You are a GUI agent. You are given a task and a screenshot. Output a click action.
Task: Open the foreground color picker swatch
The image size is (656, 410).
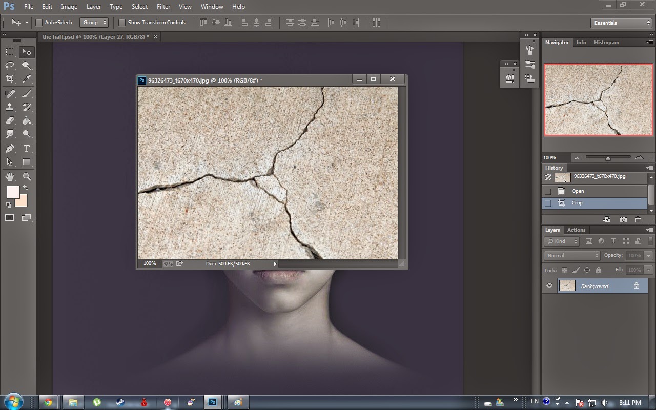coord(13,192)
